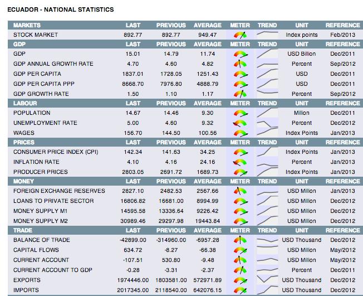Select the PRICES section header
Screen dimensions: 363x296
(24, 142)
